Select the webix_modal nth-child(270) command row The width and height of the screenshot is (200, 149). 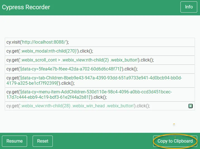click(100, 51)
